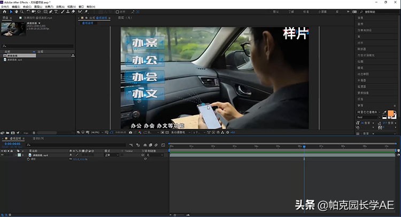Switch to the Effect Controls tab
Image resolution: width=401 pixels, height=217 pixels.
37,18
